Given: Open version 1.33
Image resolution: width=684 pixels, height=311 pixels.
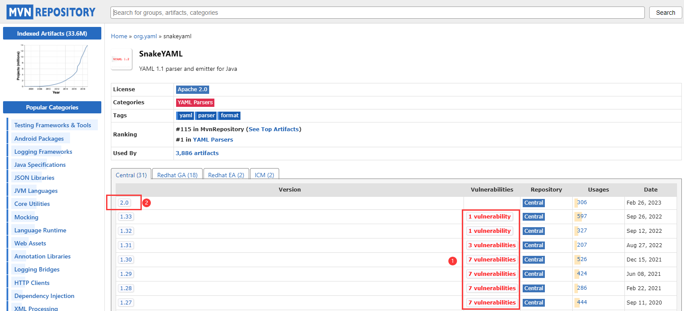Looking at the screenshot, I should tap(126, 217).
